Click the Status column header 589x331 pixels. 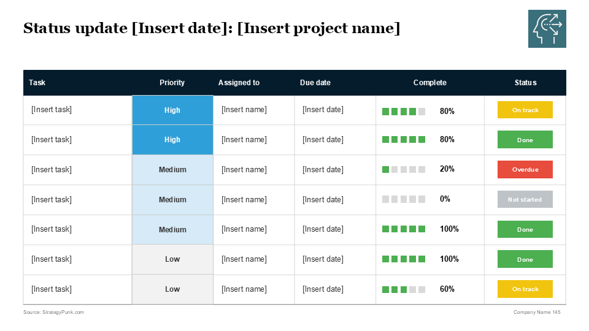point(525,83)
